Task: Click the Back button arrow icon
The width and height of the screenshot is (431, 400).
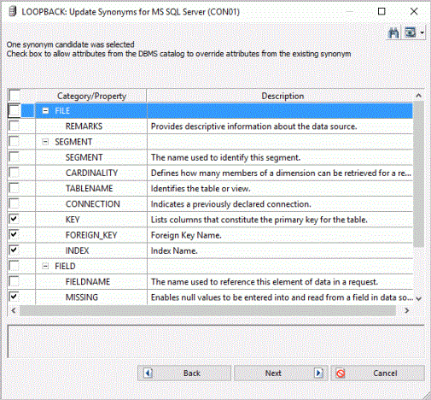Action: coord(148,373)
